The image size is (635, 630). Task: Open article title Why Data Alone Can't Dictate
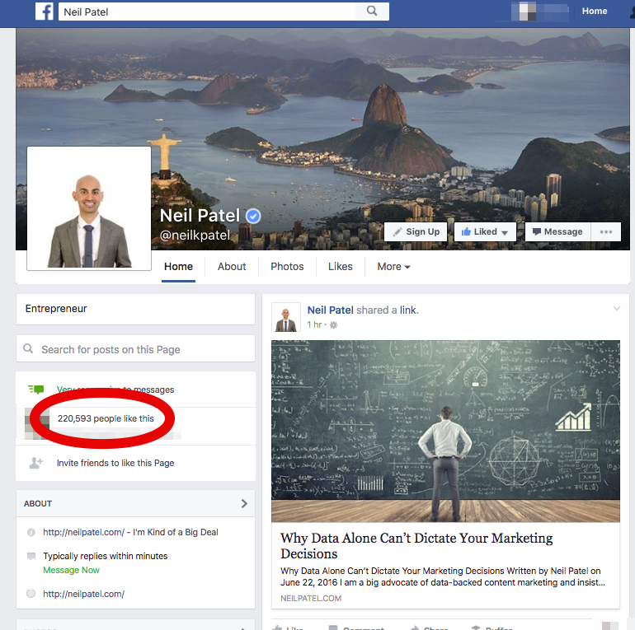tap(416, 545)
